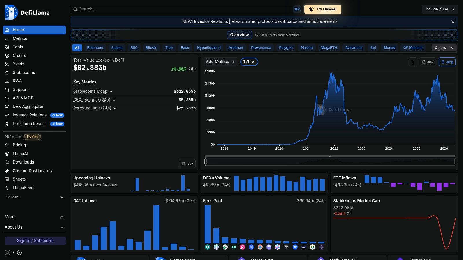Select the MegaETH chain tab
The width and height of the screenshot is (463, 260).
point(329,48)
